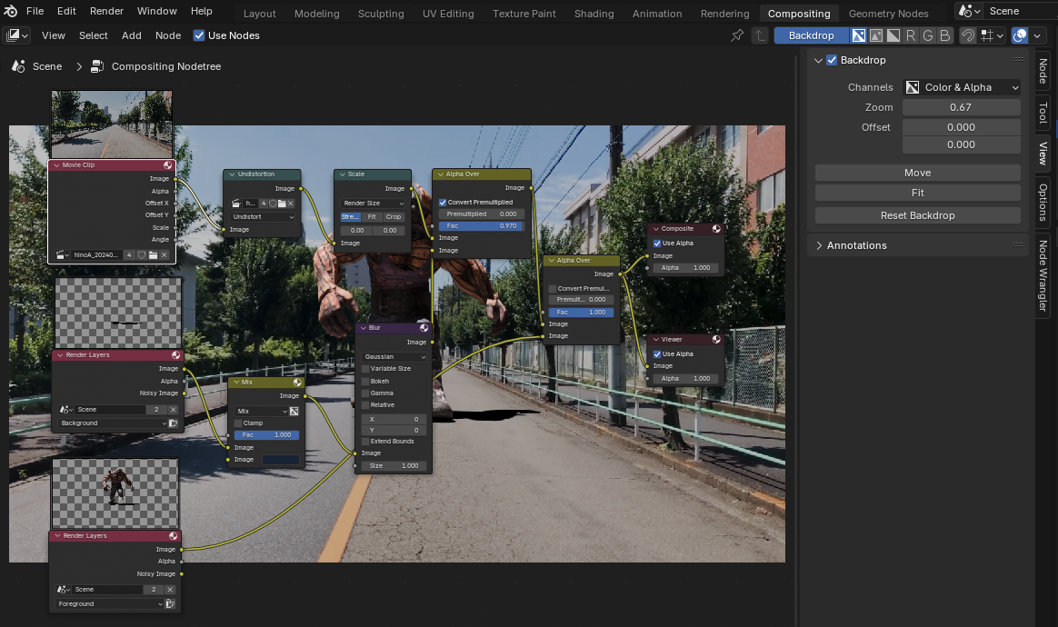1058x627 pixels.
Task: Toggle the overlays icon in header
Action: pyautogui.click(x=1020, y=35)
